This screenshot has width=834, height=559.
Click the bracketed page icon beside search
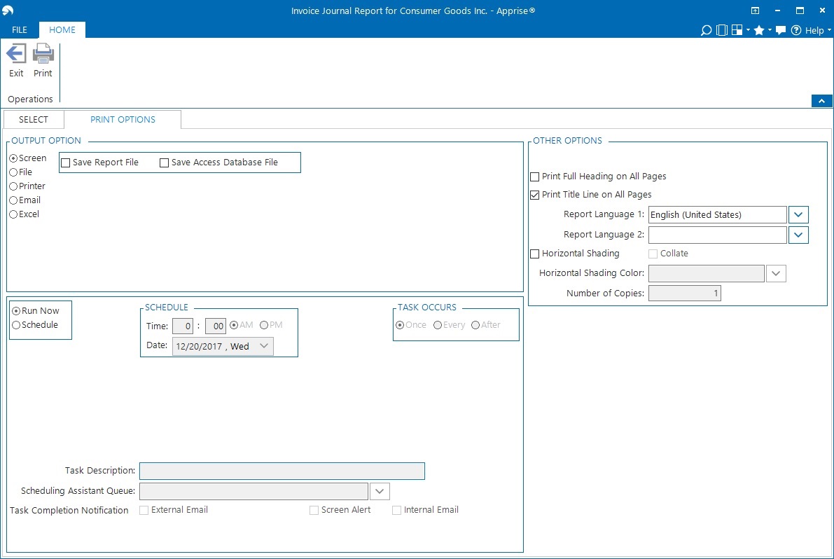[722, 30]
